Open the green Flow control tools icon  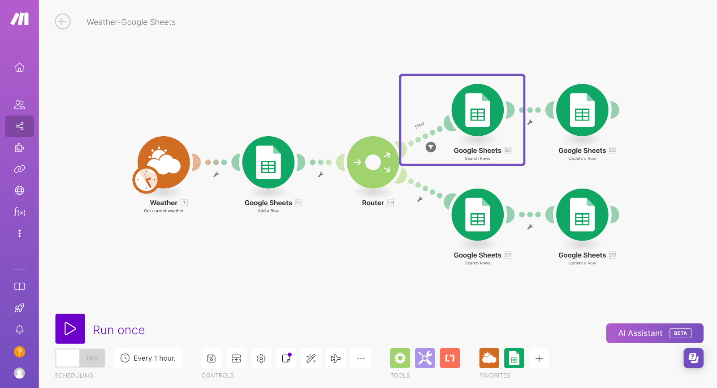point(400,358)
